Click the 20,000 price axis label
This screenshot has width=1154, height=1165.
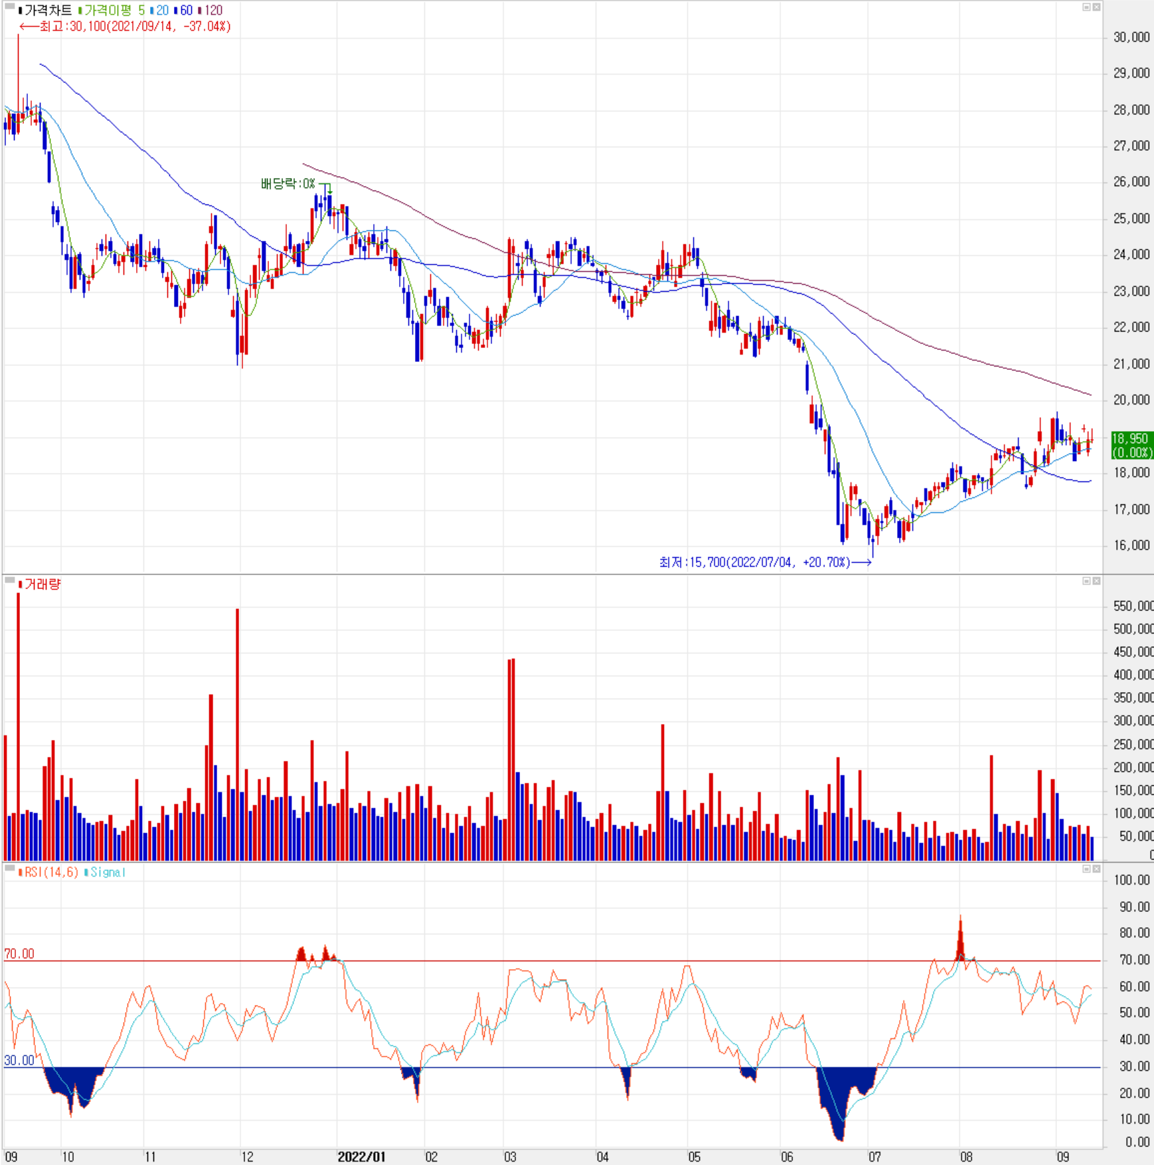click(1131, 400)
